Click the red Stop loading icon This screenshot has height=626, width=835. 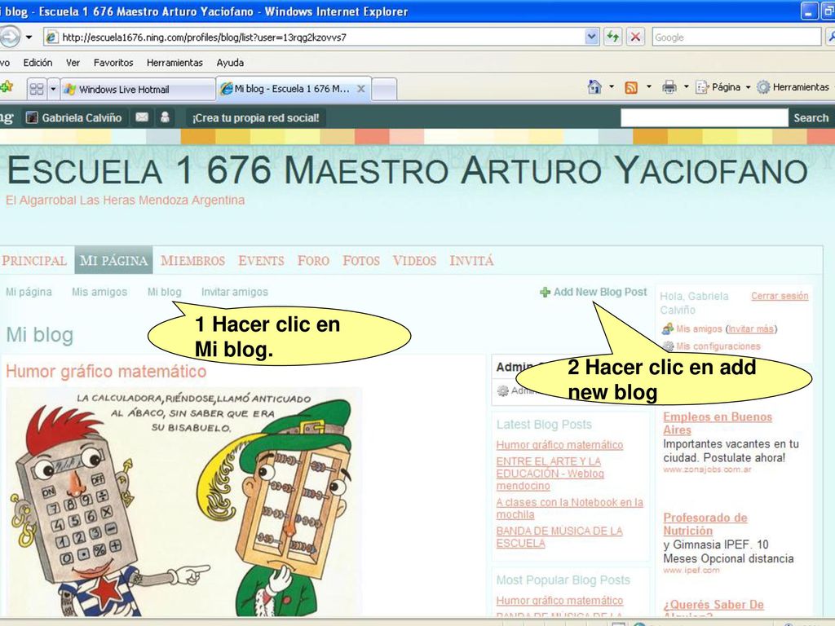point(635,37)
